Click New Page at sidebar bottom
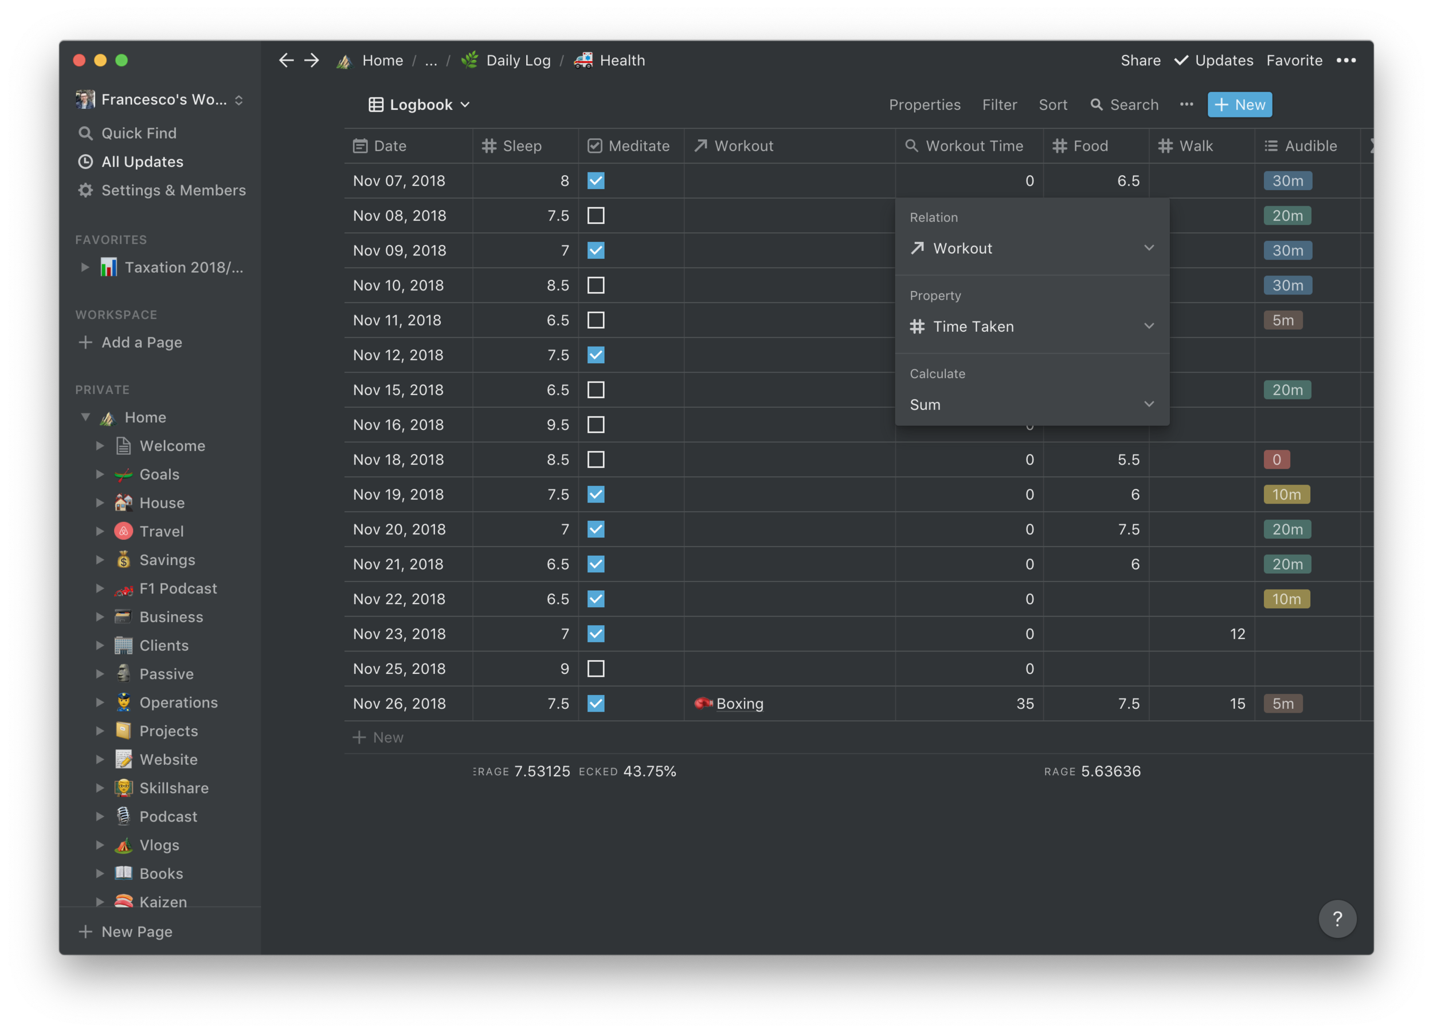The height and width of the screenshot is (1033, 1433). pos(125,932)
